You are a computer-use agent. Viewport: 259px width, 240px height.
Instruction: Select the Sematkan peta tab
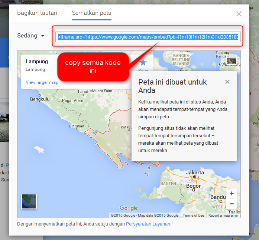coord(92,13)
